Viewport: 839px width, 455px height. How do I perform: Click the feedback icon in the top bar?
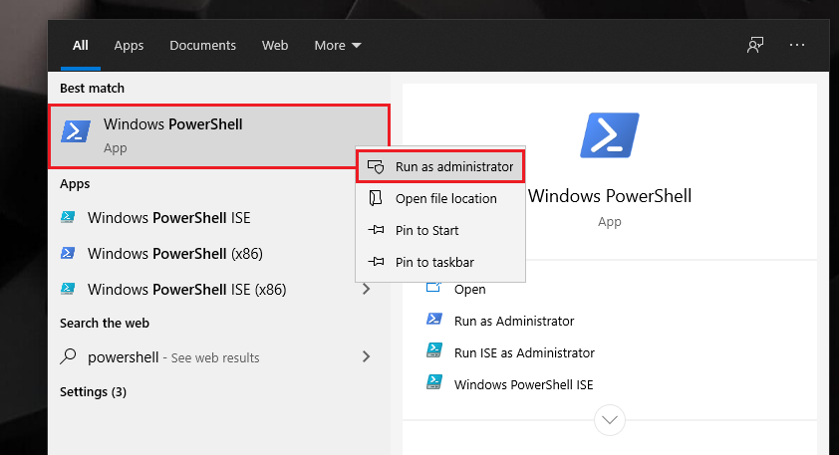tap(755, 45)
